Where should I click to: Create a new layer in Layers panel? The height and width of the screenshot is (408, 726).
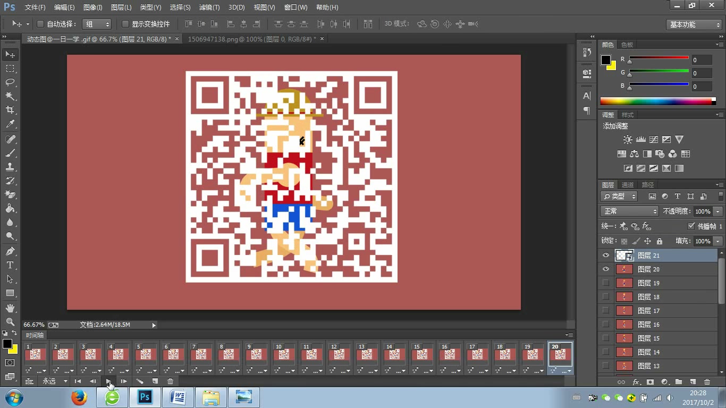693,382
